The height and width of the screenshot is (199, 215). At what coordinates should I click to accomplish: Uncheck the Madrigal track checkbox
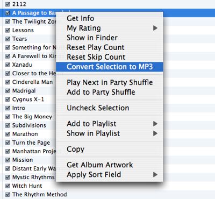tap(8, 91)
